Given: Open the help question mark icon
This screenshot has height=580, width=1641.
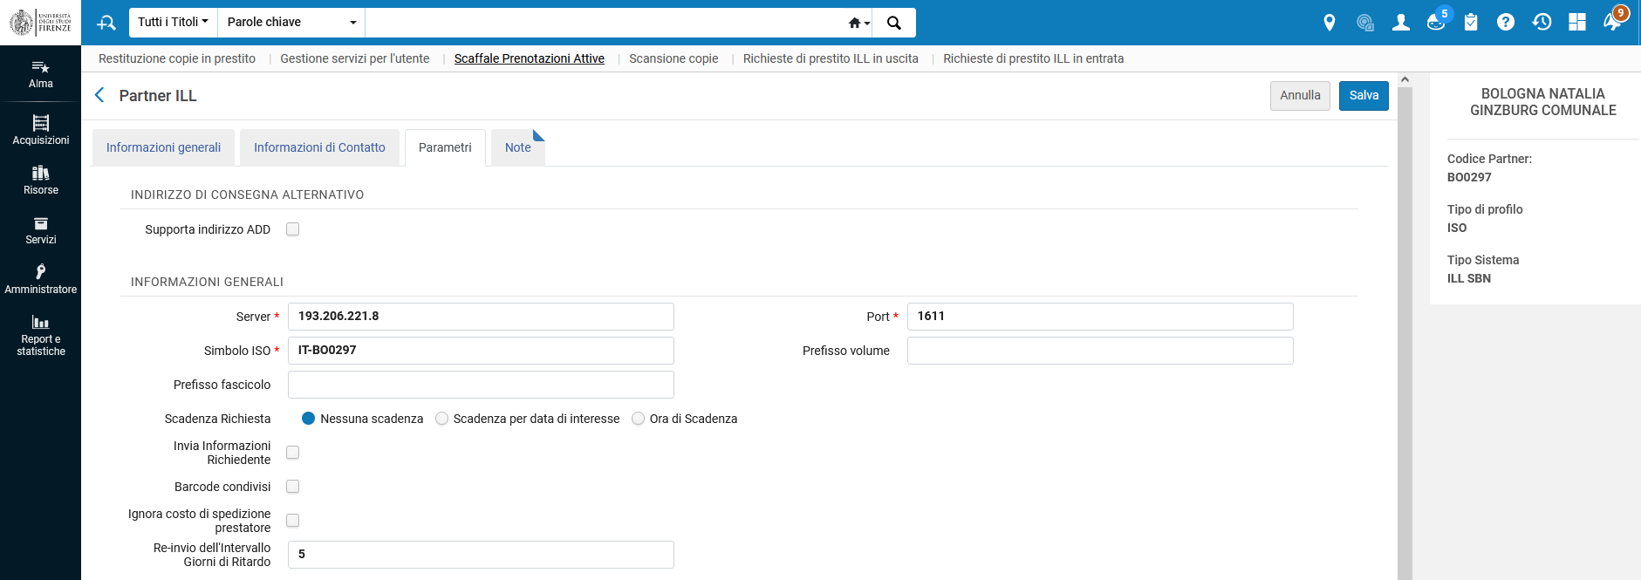Looking at the screenshot, I should [x=1506, y=23].
